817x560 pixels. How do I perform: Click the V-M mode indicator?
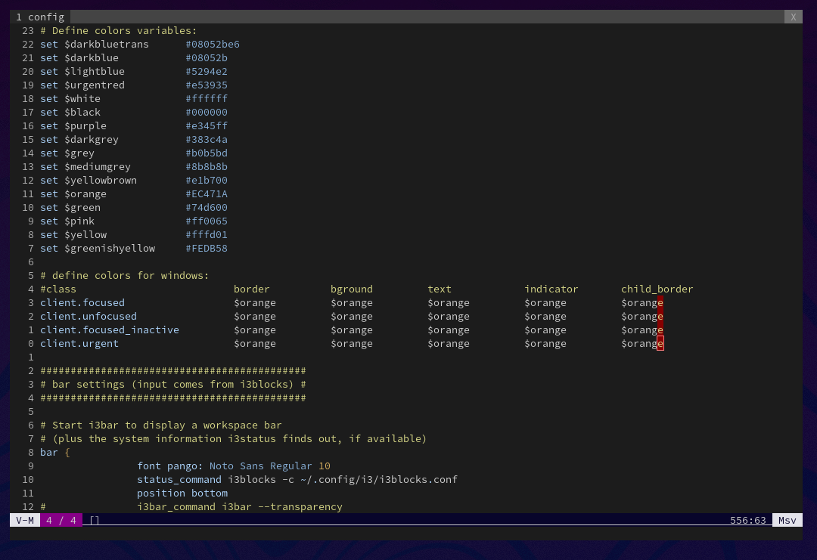tap(23, 520)
